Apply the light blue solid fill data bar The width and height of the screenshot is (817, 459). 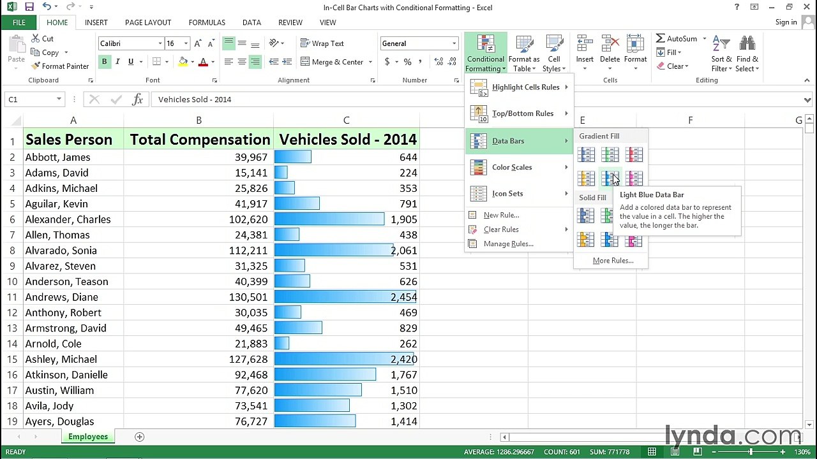tap(610, 240)
